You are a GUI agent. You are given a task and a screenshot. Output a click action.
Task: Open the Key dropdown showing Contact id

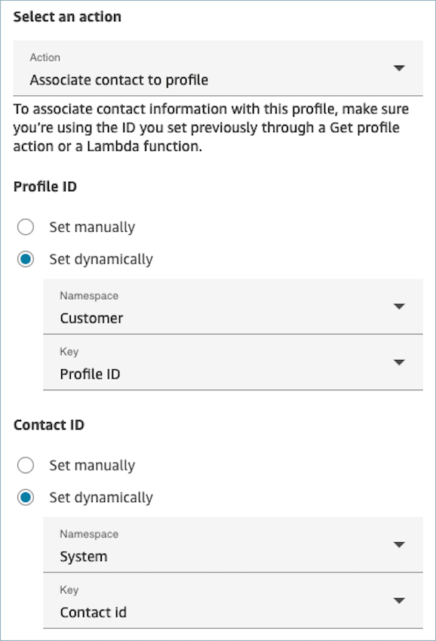coord(226,601)
